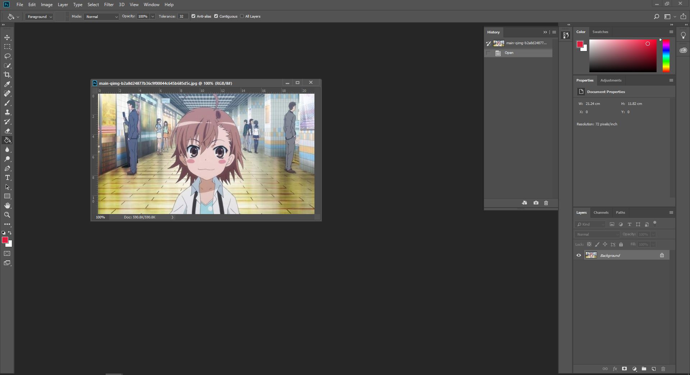The height and width of the screenshot is (375, 690).
Task: Open the layer Kind filter dropdown
Action: point(590,224)
